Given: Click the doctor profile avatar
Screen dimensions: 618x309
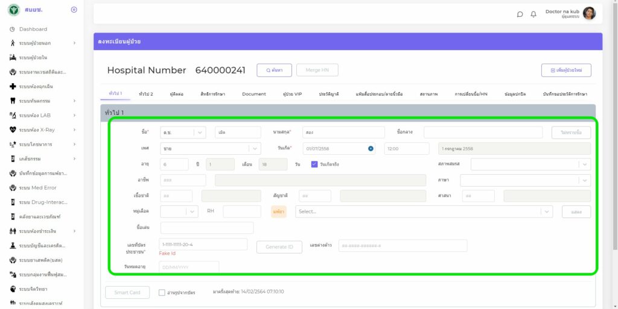Looking at the screenshot, I should pyautogui.click(x=588, y=13).
